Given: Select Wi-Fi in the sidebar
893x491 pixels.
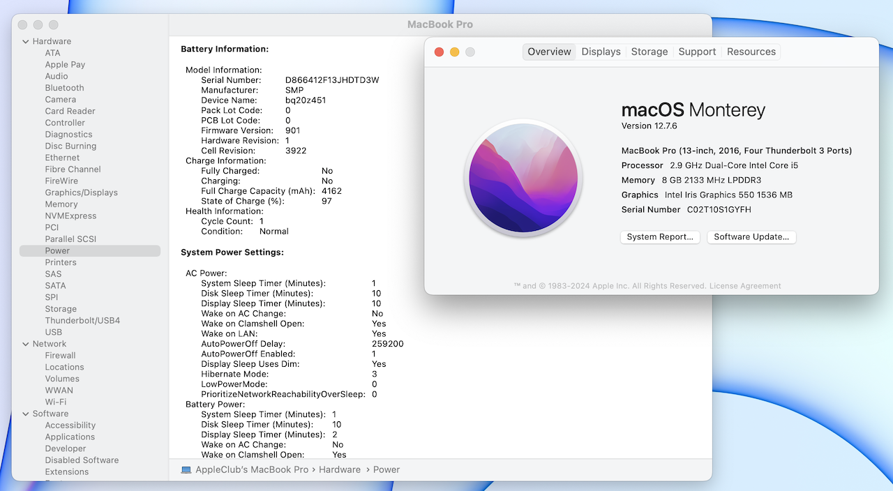Looking at the screenshot, I should pyautogui.click(x=56, y=402).
